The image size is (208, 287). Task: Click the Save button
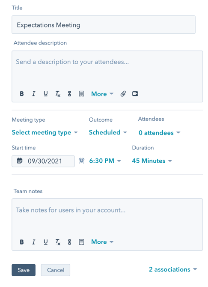point(24,270)
